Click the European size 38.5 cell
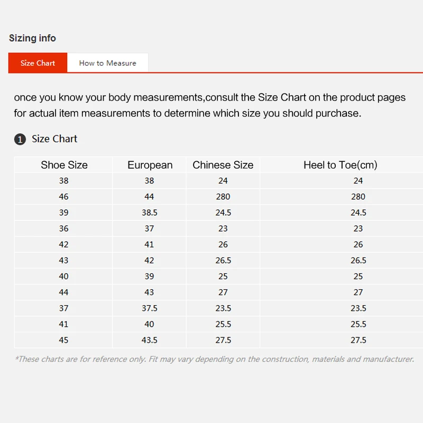 [150, 213]
